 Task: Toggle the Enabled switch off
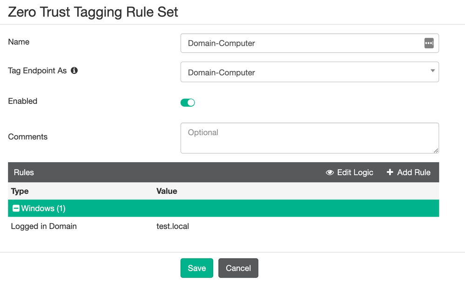pyautogui.click(x=188, y=102)
